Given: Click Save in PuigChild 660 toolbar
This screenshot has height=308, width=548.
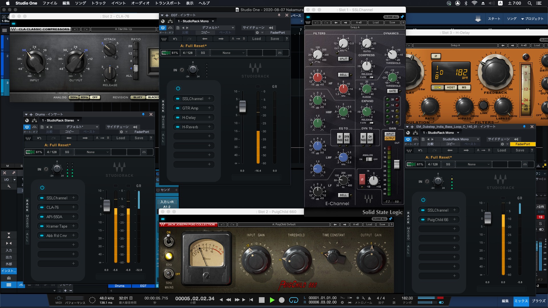Looking at the screenshot, I should pos(382,224).
